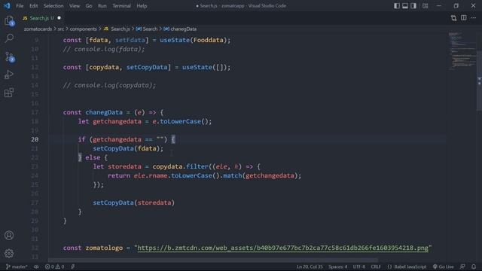Viewport: 482px width, 271px height.
Task: Open the Extensions view
Action: pyautogui.click(x=9, y=93)
